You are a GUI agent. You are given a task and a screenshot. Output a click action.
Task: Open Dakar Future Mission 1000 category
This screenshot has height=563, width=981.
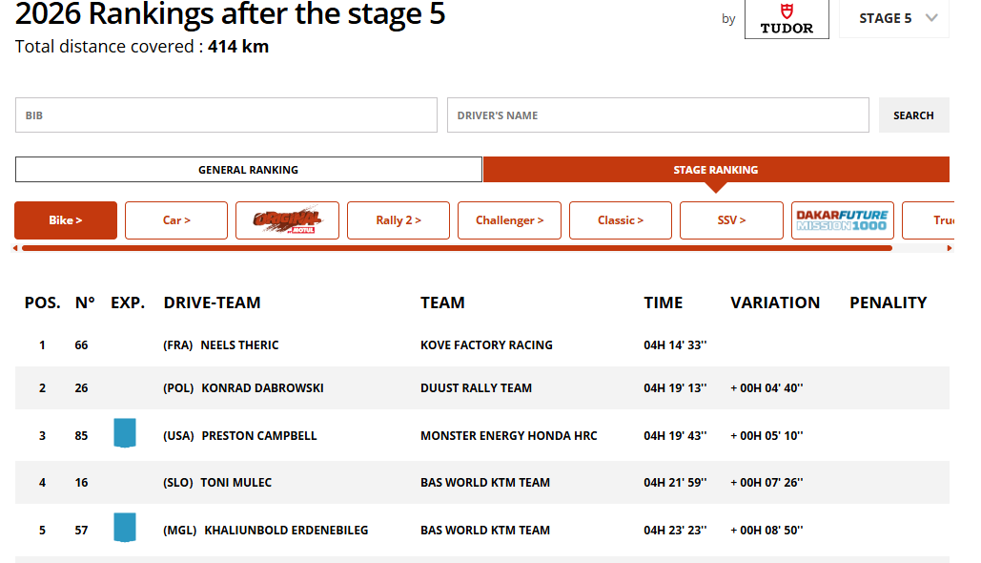(842, 220)
